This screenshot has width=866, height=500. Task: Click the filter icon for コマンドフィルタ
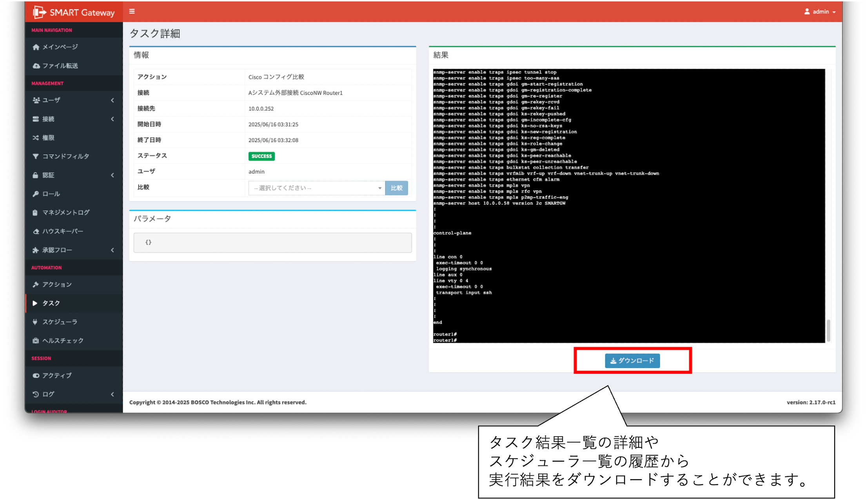pos(36,156)
